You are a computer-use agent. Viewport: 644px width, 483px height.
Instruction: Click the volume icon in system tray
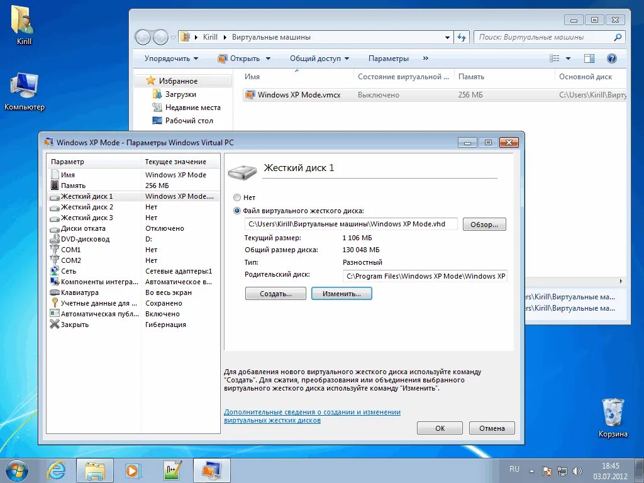click(x=577, y=470)
